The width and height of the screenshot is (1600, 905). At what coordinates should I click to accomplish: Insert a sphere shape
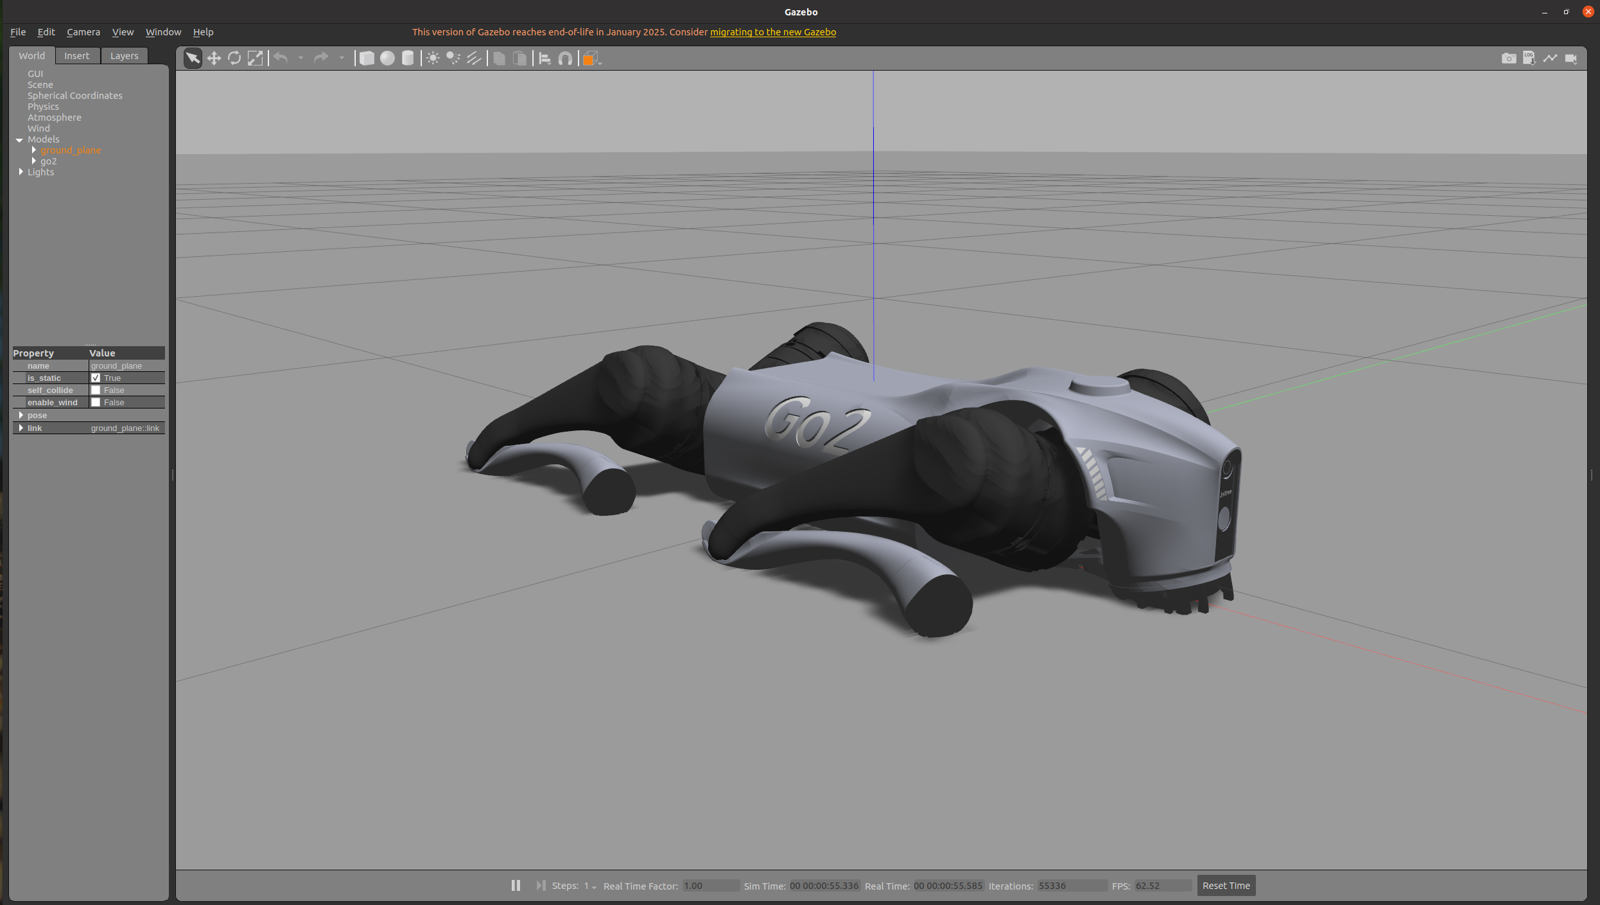pos(387,58)
